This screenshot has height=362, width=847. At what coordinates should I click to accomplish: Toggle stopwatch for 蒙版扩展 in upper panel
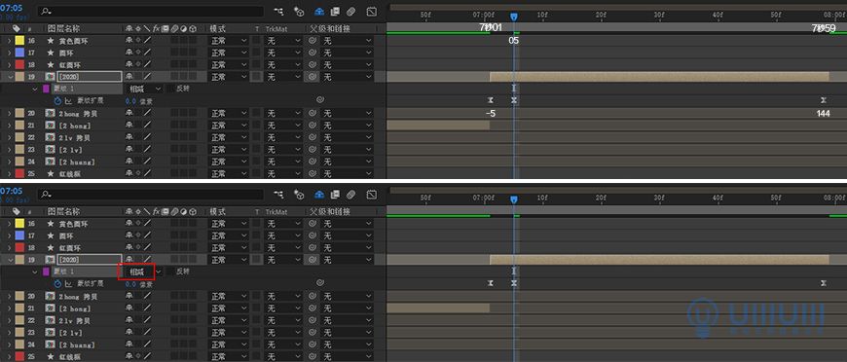tap(57, 101)
